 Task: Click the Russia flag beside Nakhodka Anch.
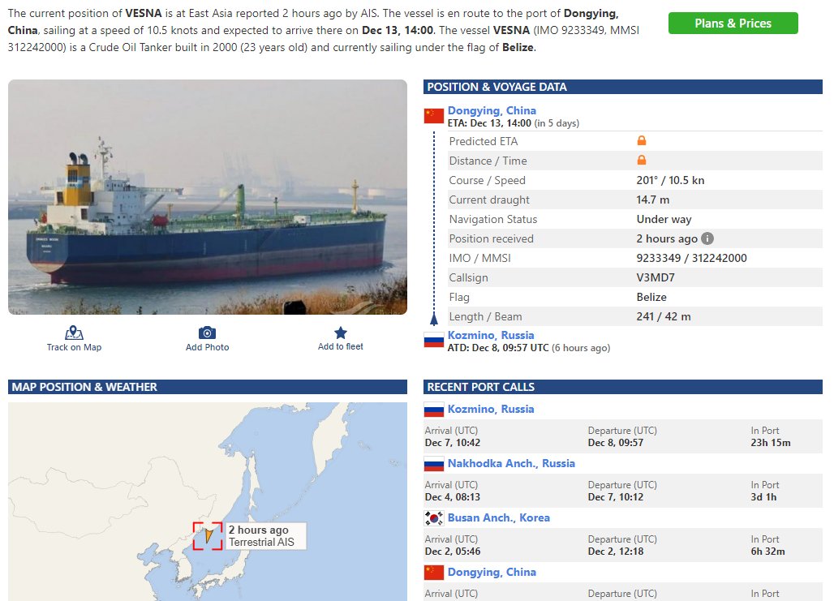point(433,464)
